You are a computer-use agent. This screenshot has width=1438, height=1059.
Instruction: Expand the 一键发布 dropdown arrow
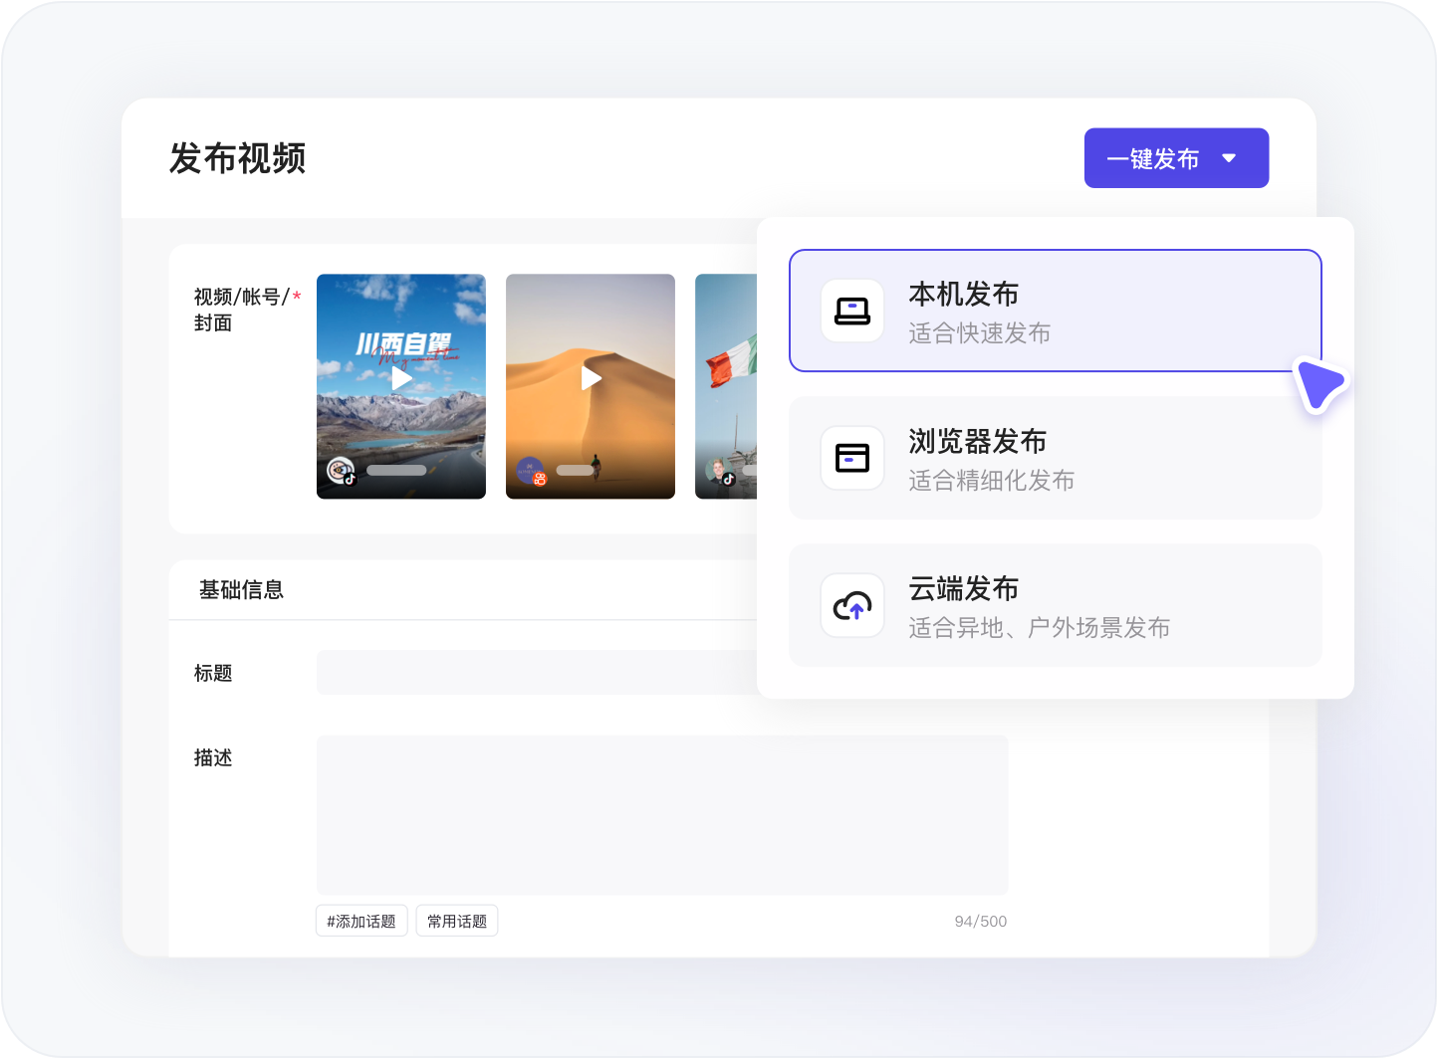1229,158
